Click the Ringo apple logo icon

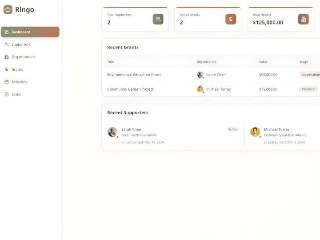click(8, 10)
